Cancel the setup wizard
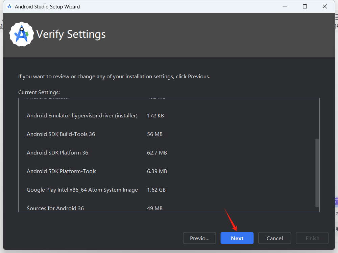The width and height of the screenshot is (338, 253). tap(274, 238)
